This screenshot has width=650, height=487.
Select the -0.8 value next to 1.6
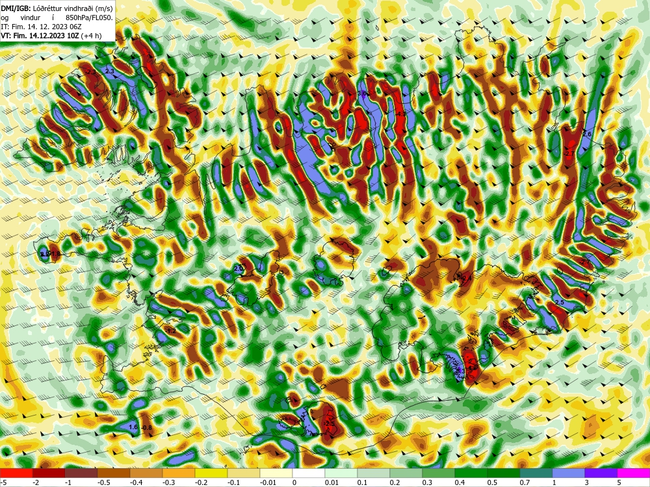point(146,428)
